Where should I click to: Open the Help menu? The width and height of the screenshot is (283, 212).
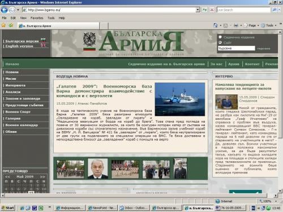point(62,18)
